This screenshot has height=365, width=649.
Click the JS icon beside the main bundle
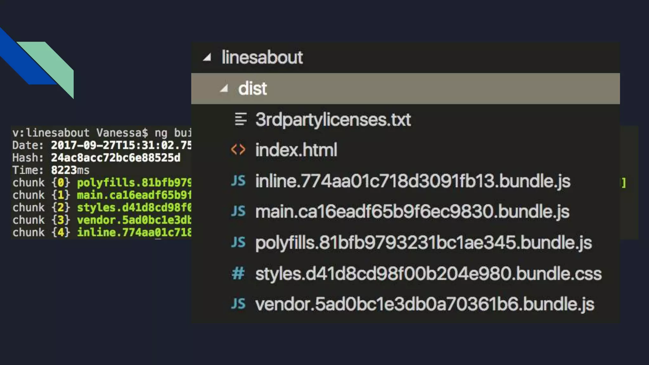(x=238, y=211)
